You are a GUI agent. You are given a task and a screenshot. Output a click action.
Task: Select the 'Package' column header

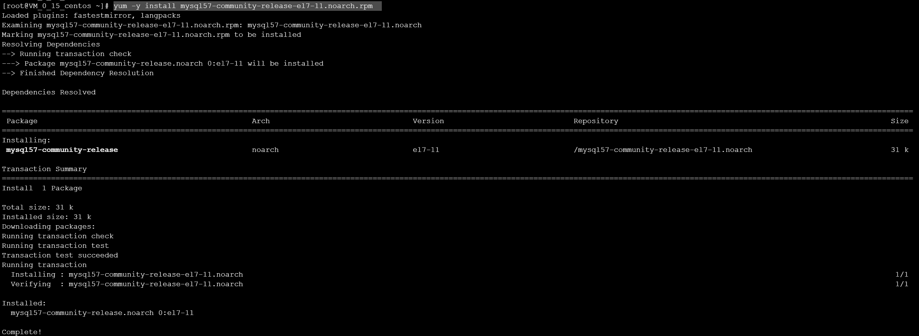click(x=22, y=121)
